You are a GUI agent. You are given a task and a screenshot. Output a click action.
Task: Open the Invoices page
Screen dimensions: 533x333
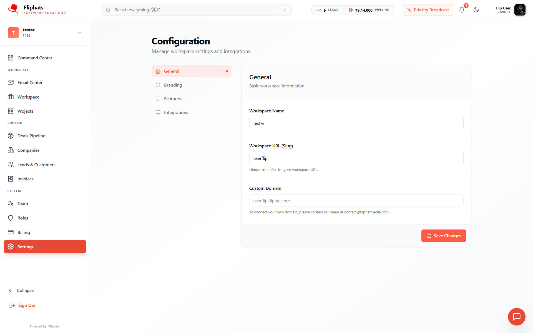25,179
